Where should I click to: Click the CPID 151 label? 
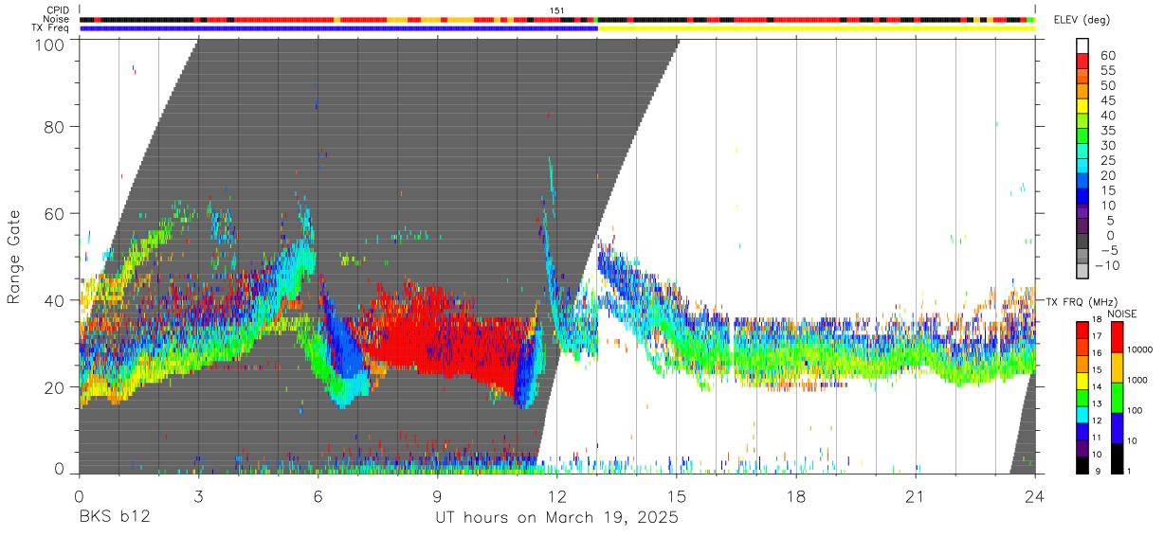pyautogui.click(x=557, y=10)
